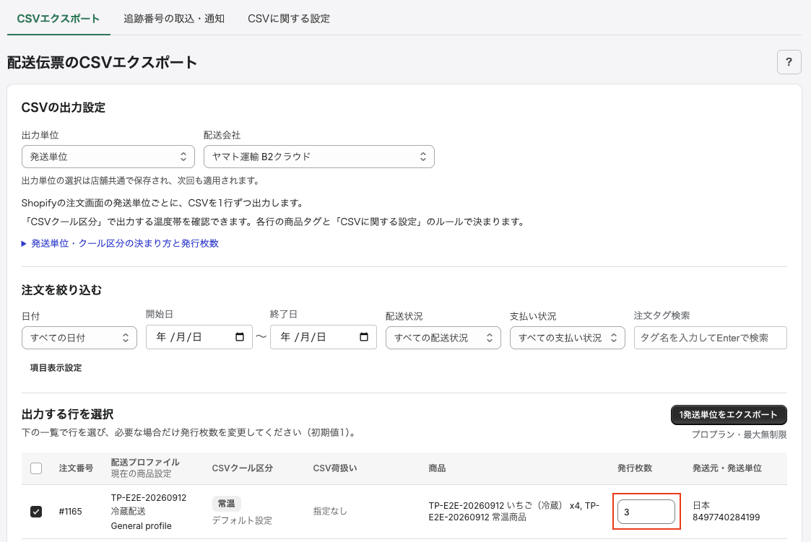Click the 発行枚数 column header
The width and height of the screenshot is (811, 542).
[x=635, y=468]
